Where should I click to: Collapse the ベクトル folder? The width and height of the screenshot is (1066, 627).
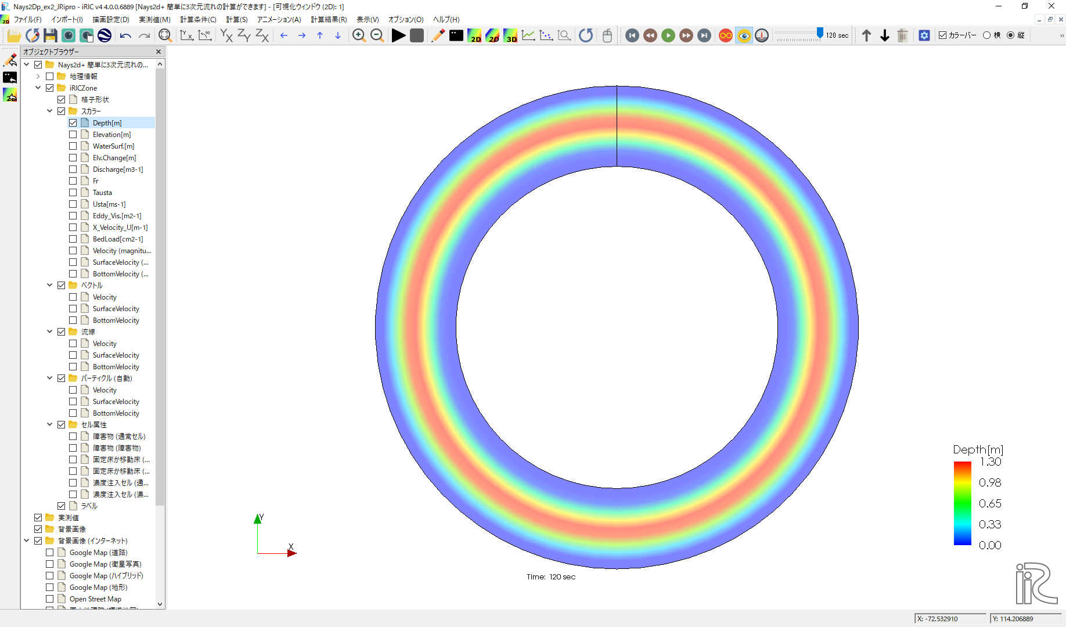click(49, 285)
